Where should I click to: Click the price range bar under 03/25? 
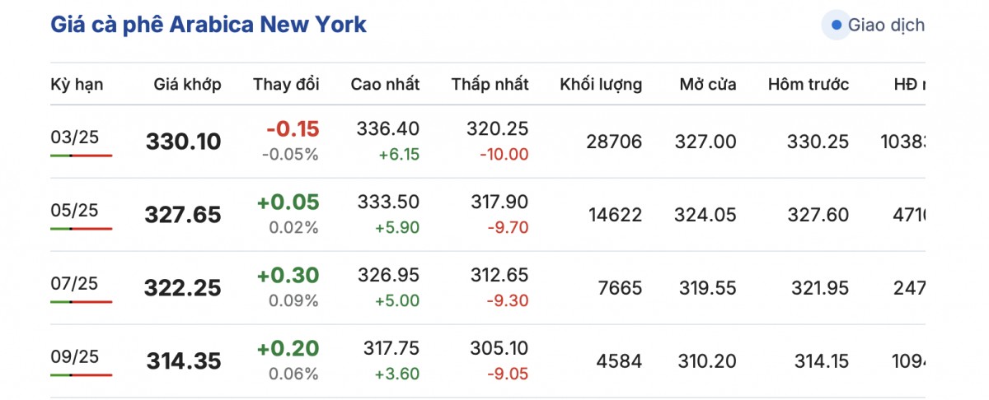point(81,155)
